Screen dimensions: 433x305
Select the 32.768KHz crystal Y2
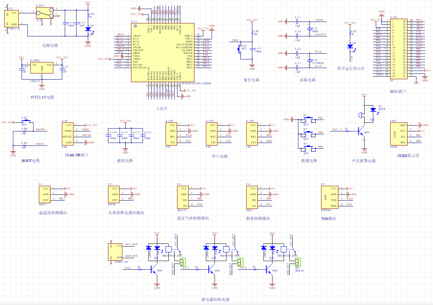309,59
